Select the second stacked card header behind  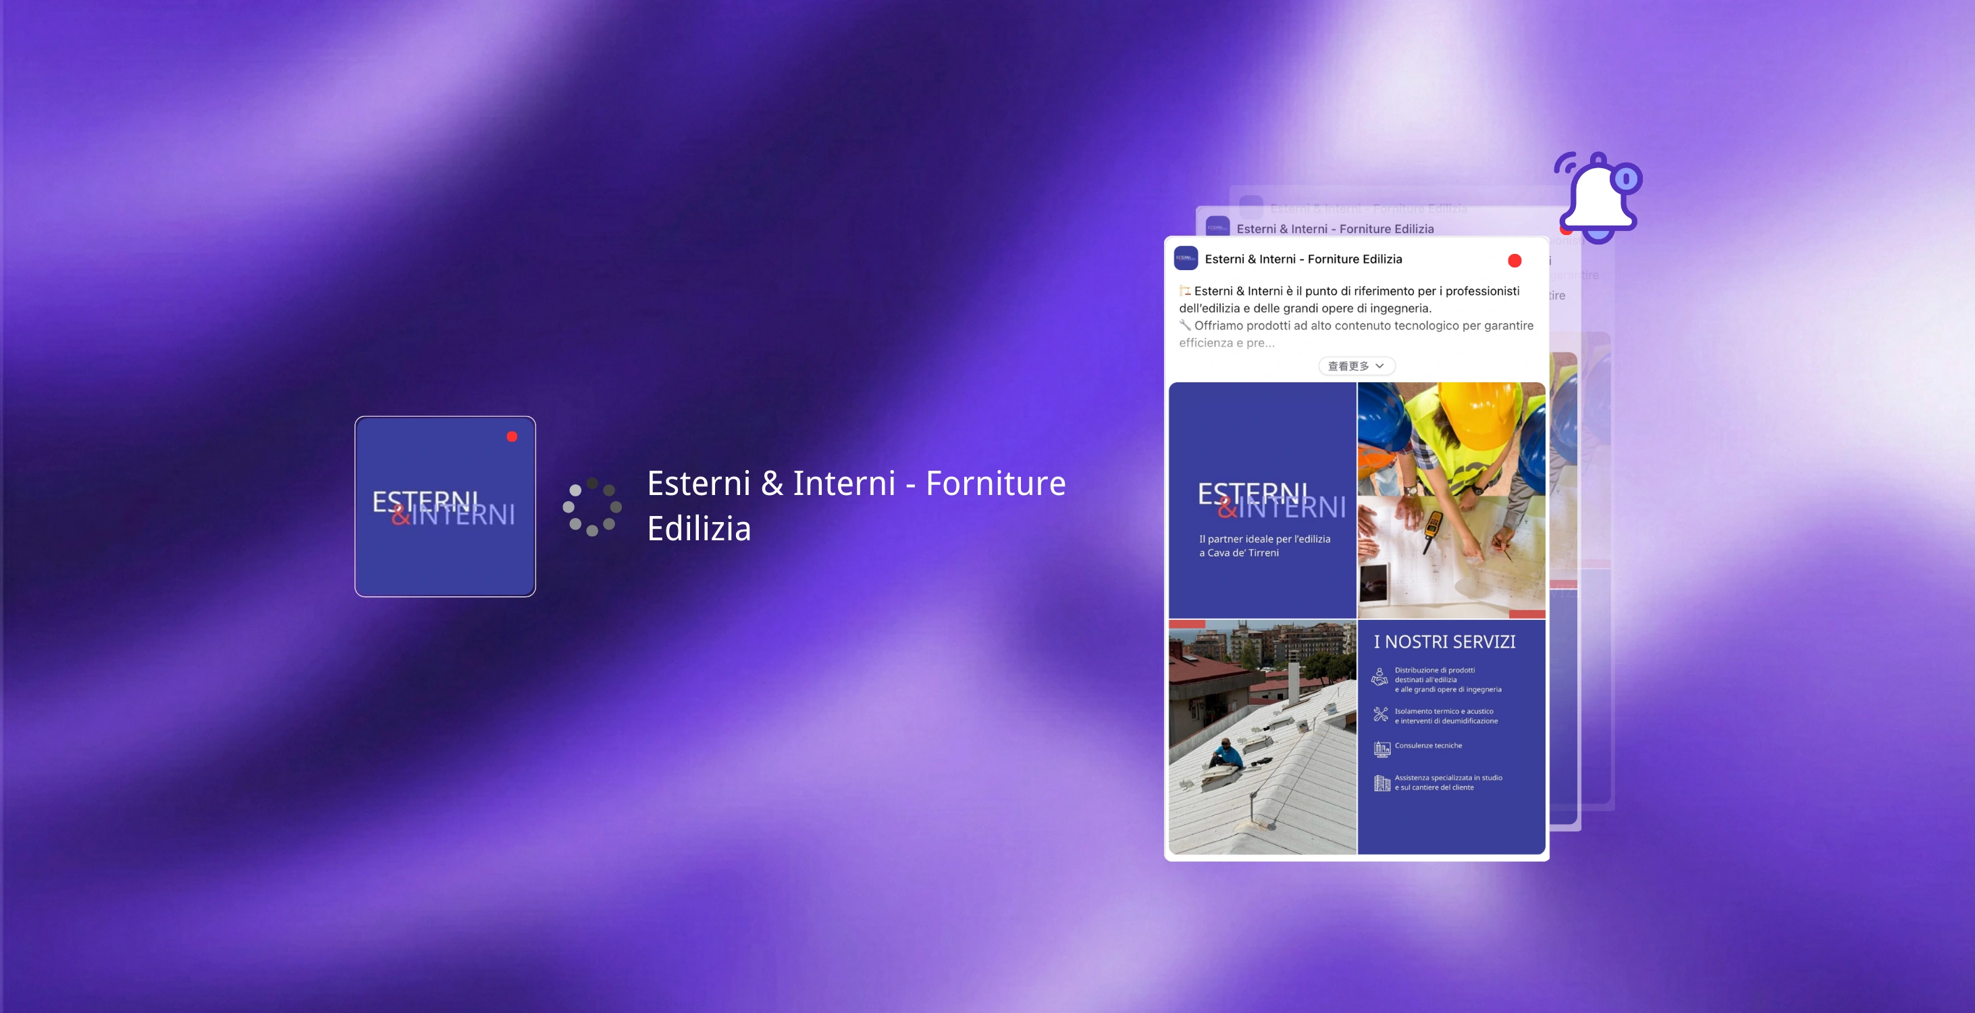(1334, 228)
